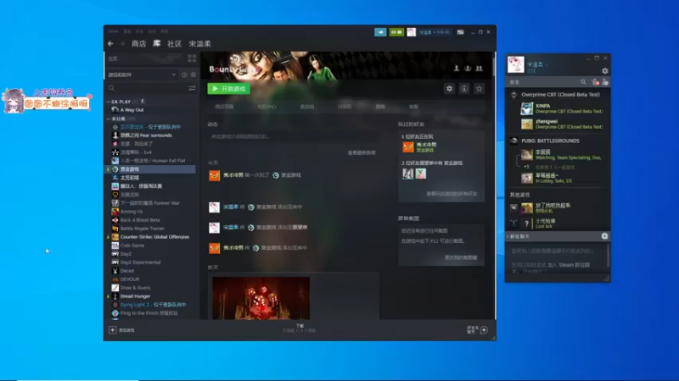Select Human Fall Flat in game list
The width and height of the screenshot is (679, 381).
(x=153, y=161)
